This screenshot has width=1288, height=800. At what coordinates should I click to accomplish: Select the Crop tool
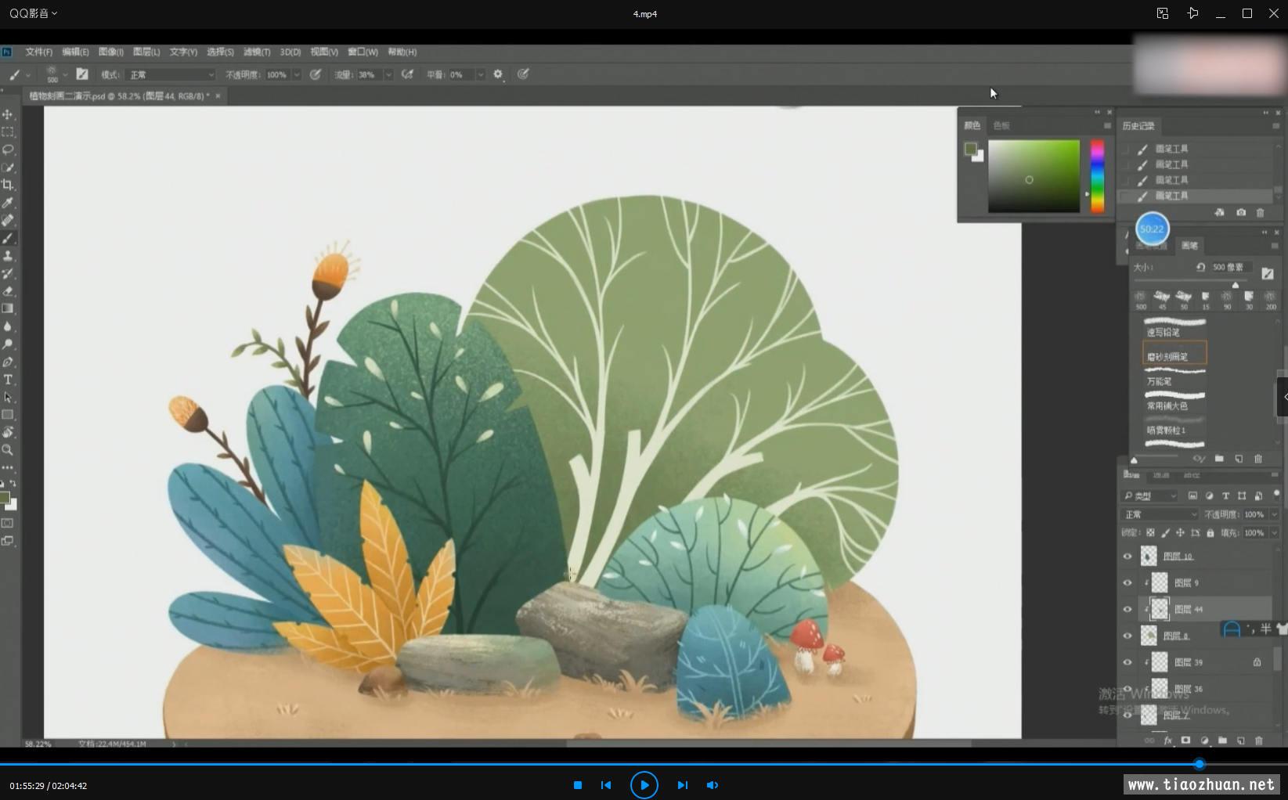[8, 185]
